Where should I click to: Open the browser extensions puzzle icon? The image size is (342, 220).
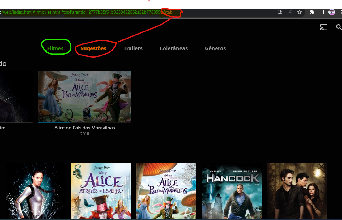(312, 12)
